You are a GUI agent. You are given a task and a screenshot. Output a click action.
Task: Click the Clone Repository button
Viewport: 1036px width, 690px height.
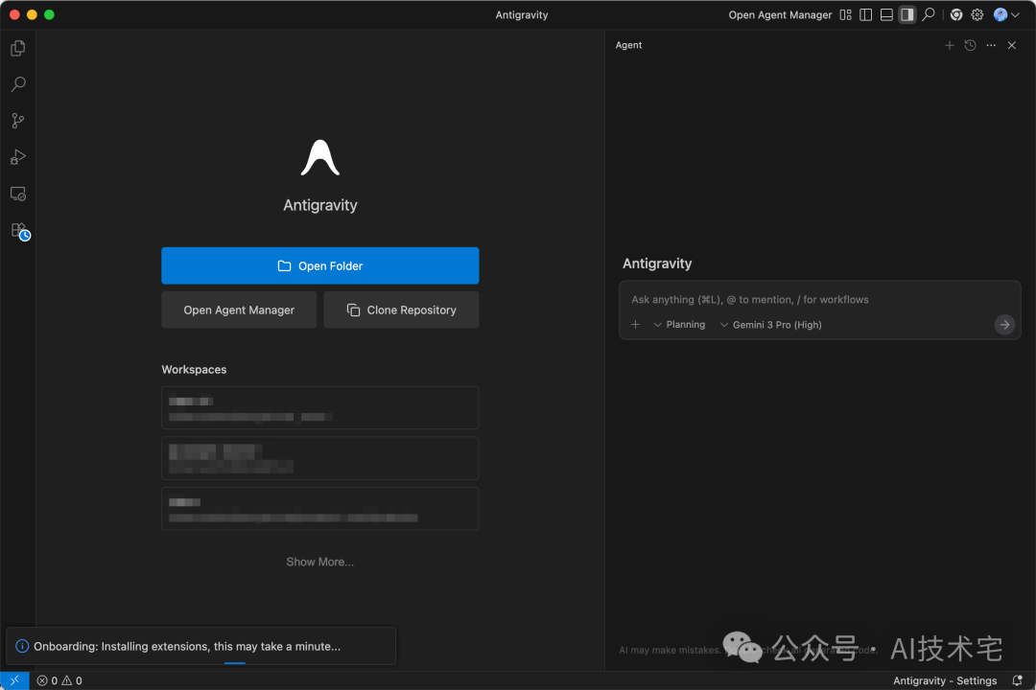(x=401, y=310)
